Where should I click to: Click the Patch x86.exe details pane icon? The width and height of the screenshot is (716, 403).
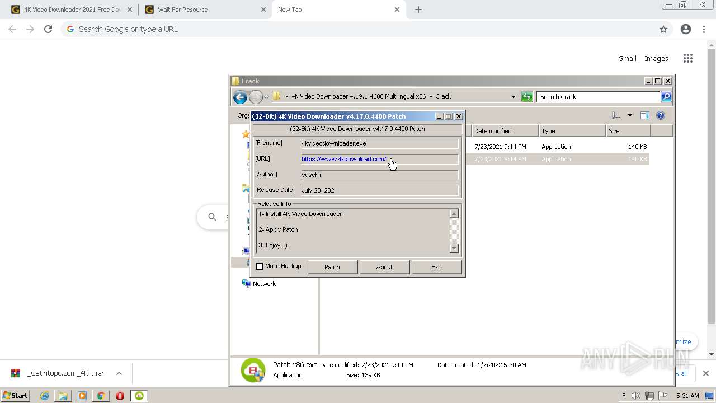click(x=253, y=371)
